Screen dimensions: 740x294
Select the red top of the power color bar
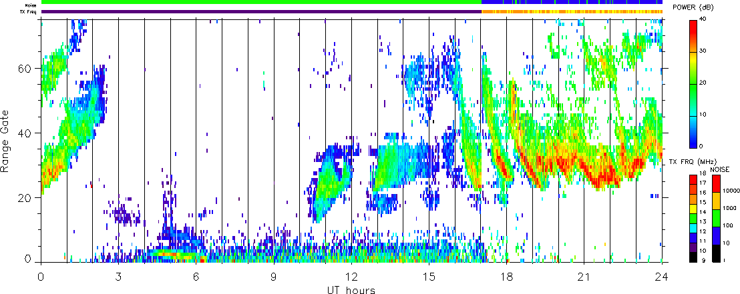694,24
